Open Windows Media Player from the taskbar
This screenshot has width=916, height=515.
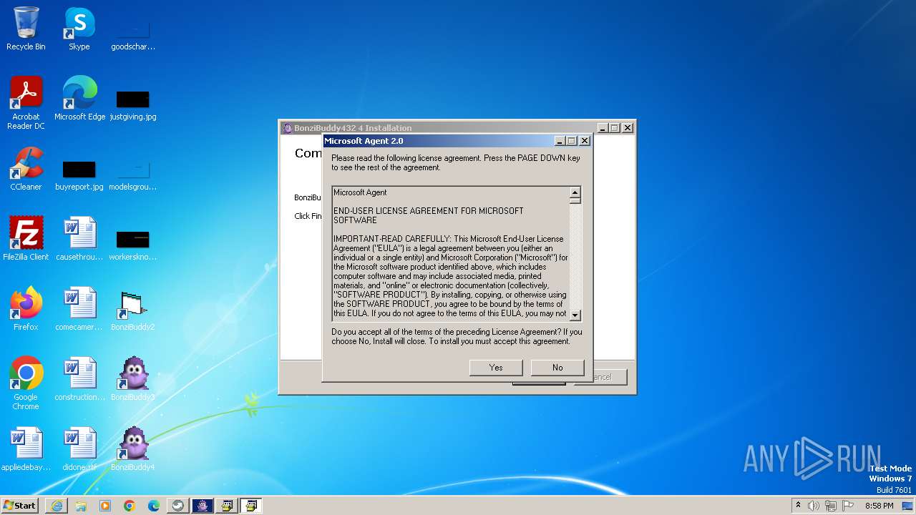point(105,506)
